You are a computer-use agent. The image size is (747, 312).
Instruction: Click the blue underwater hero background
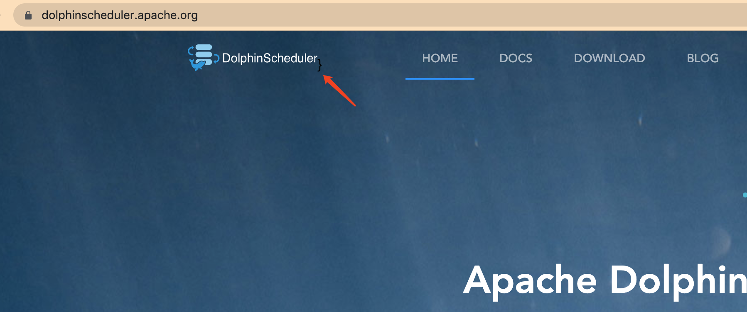click(x=249, y=187)
